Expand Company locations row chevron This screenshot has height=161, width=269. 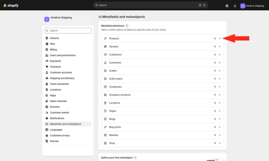click(220, 95)
